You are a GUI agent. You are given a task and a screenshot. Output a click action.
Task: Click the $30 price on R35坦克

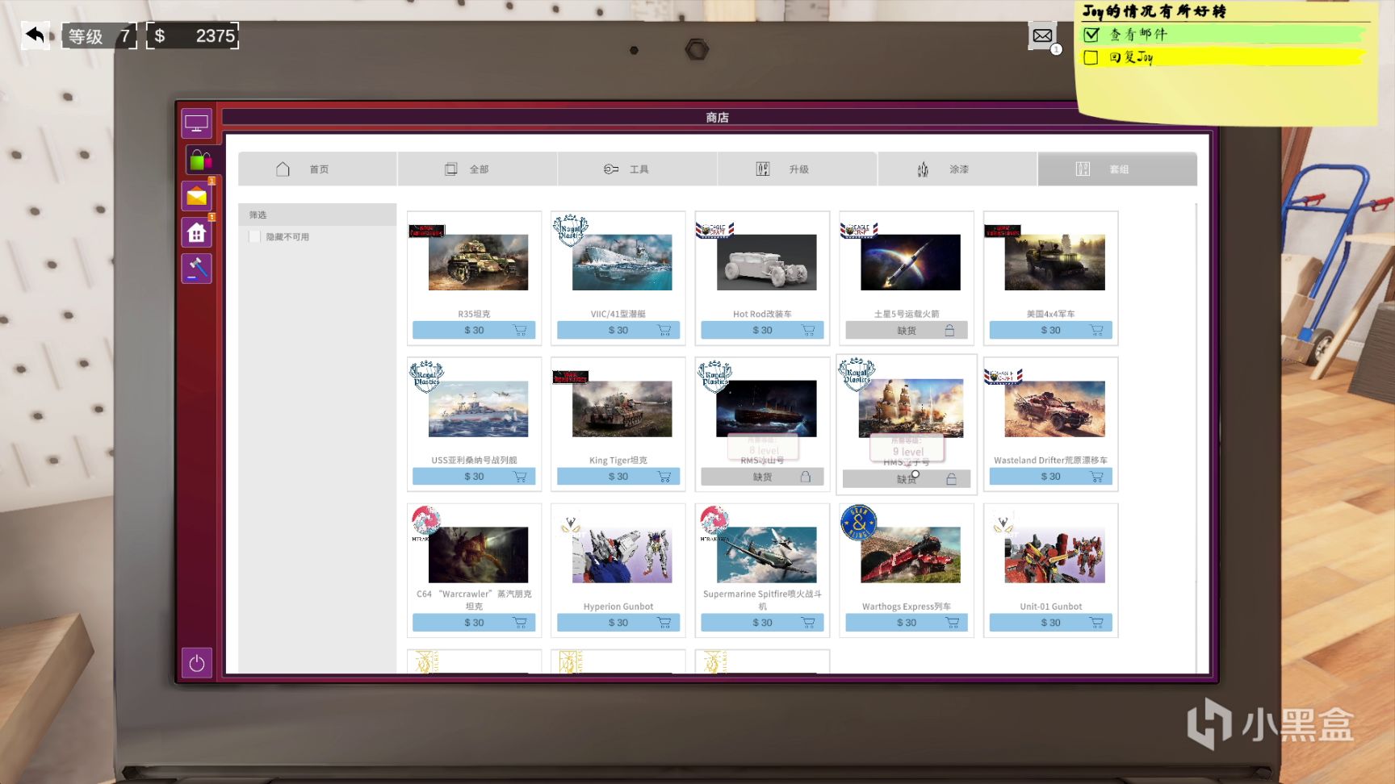[474, 331]
